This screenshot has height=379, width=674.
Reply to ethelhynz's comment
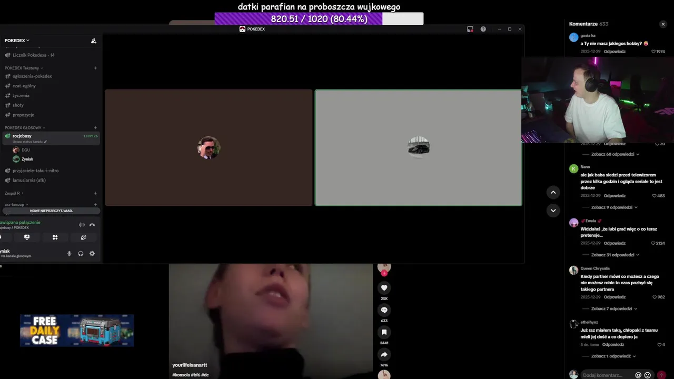pyautogui.click(x=613, y=345)
